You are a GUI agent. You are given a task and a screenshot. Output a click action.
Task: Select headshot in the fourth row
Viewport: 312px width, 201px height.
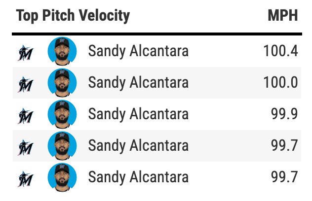(62, 146)
